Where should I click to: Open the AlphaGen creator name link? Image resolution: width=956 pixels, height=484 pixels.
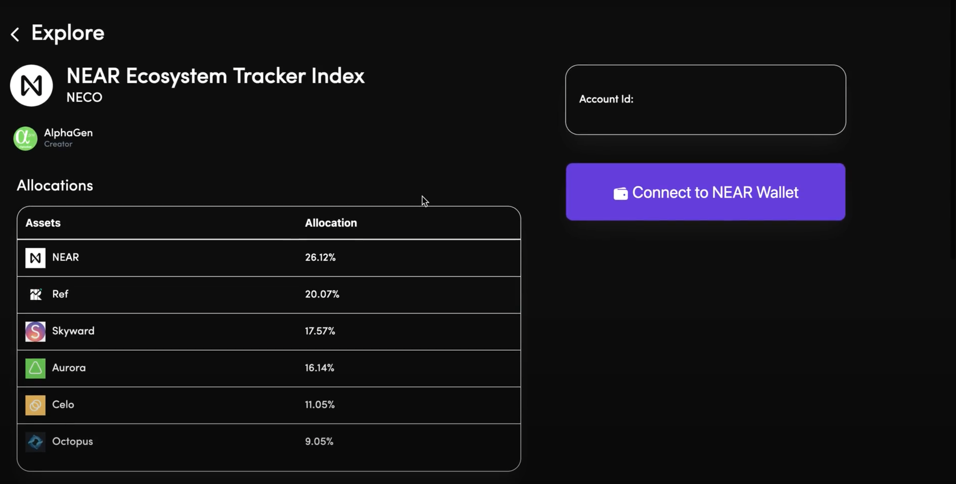pos(68,133)
